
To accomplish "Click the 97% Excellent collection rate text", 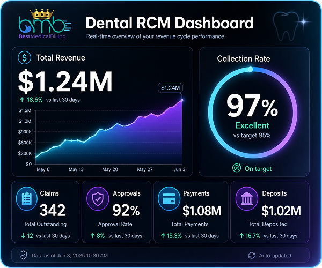I will [252, 111].
